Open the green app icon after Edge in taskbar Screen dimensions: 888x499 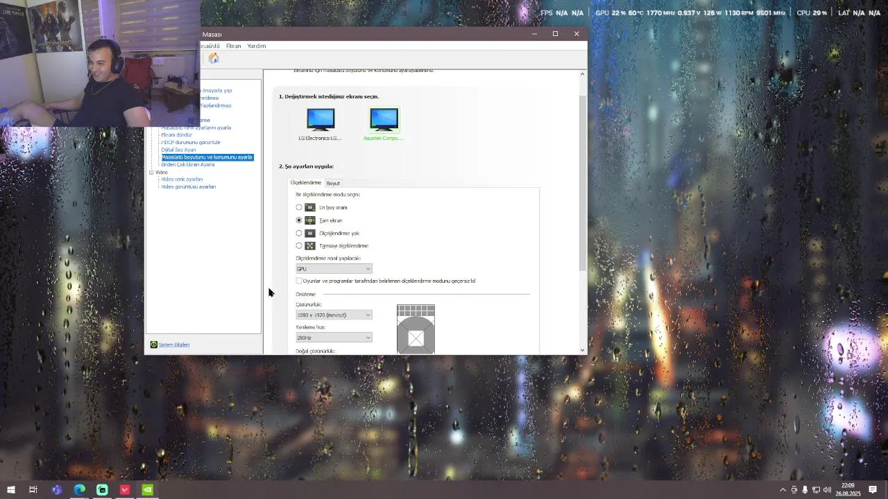tap(102, 490)
